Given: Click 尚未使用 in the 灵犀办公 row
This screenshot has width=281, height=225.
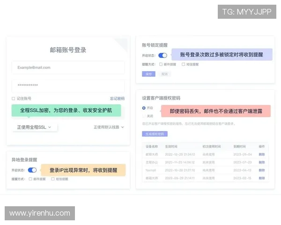Looking at the screenshot, I should pyautogui.click(x=208, y=162).
